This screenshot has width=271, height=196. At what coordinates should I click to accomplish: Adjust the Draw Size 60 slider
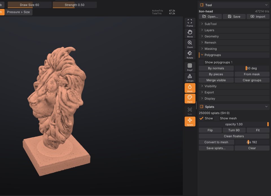pyautogui.click(x=30, y=5)
